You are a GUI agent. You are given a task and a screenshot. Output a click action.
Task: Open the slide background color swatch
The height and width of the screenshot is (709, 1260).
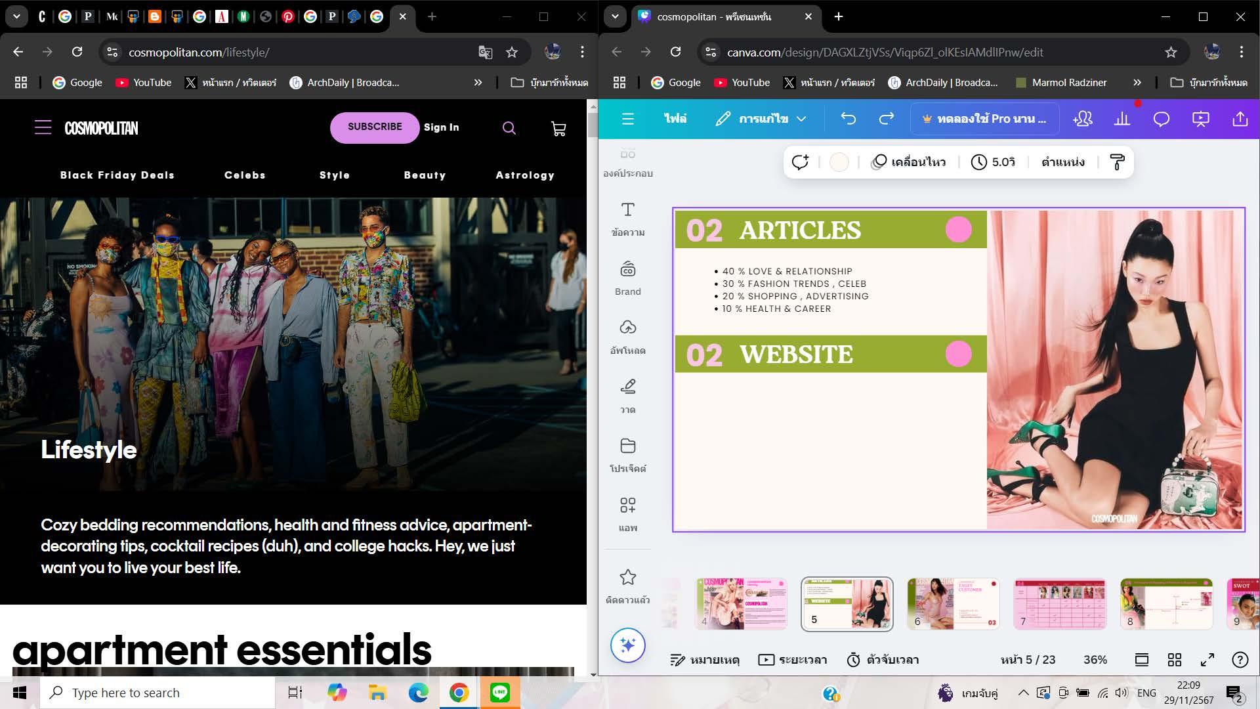click(x=839, y=162)
